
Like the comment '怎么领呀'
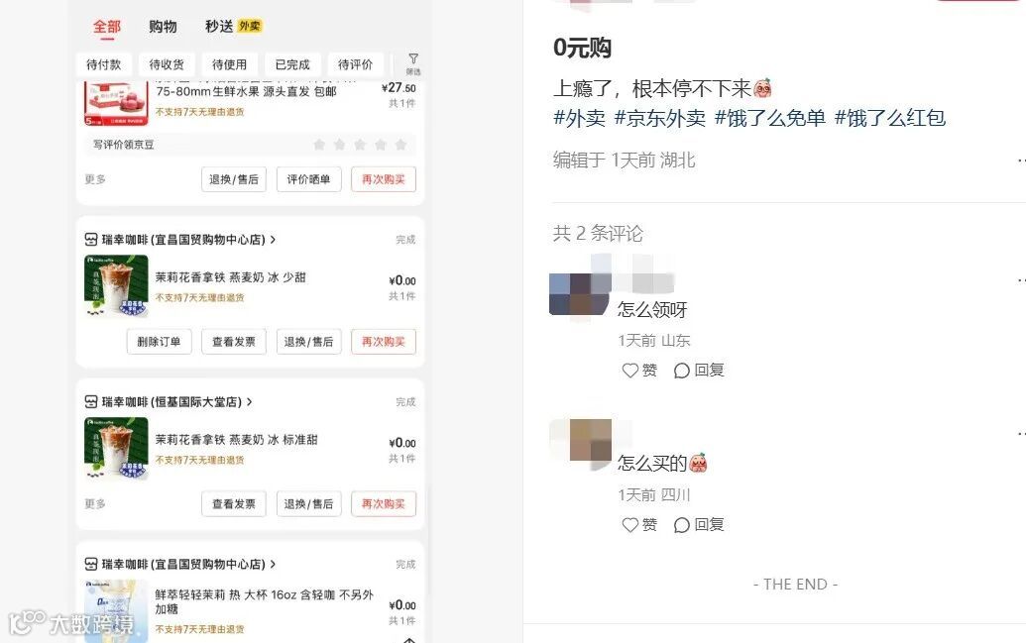click(x=639, y=371)
